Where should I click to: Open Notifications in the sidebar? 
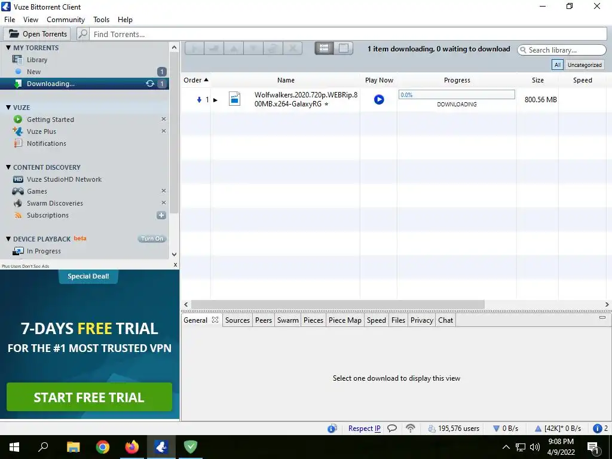point(47,143)
